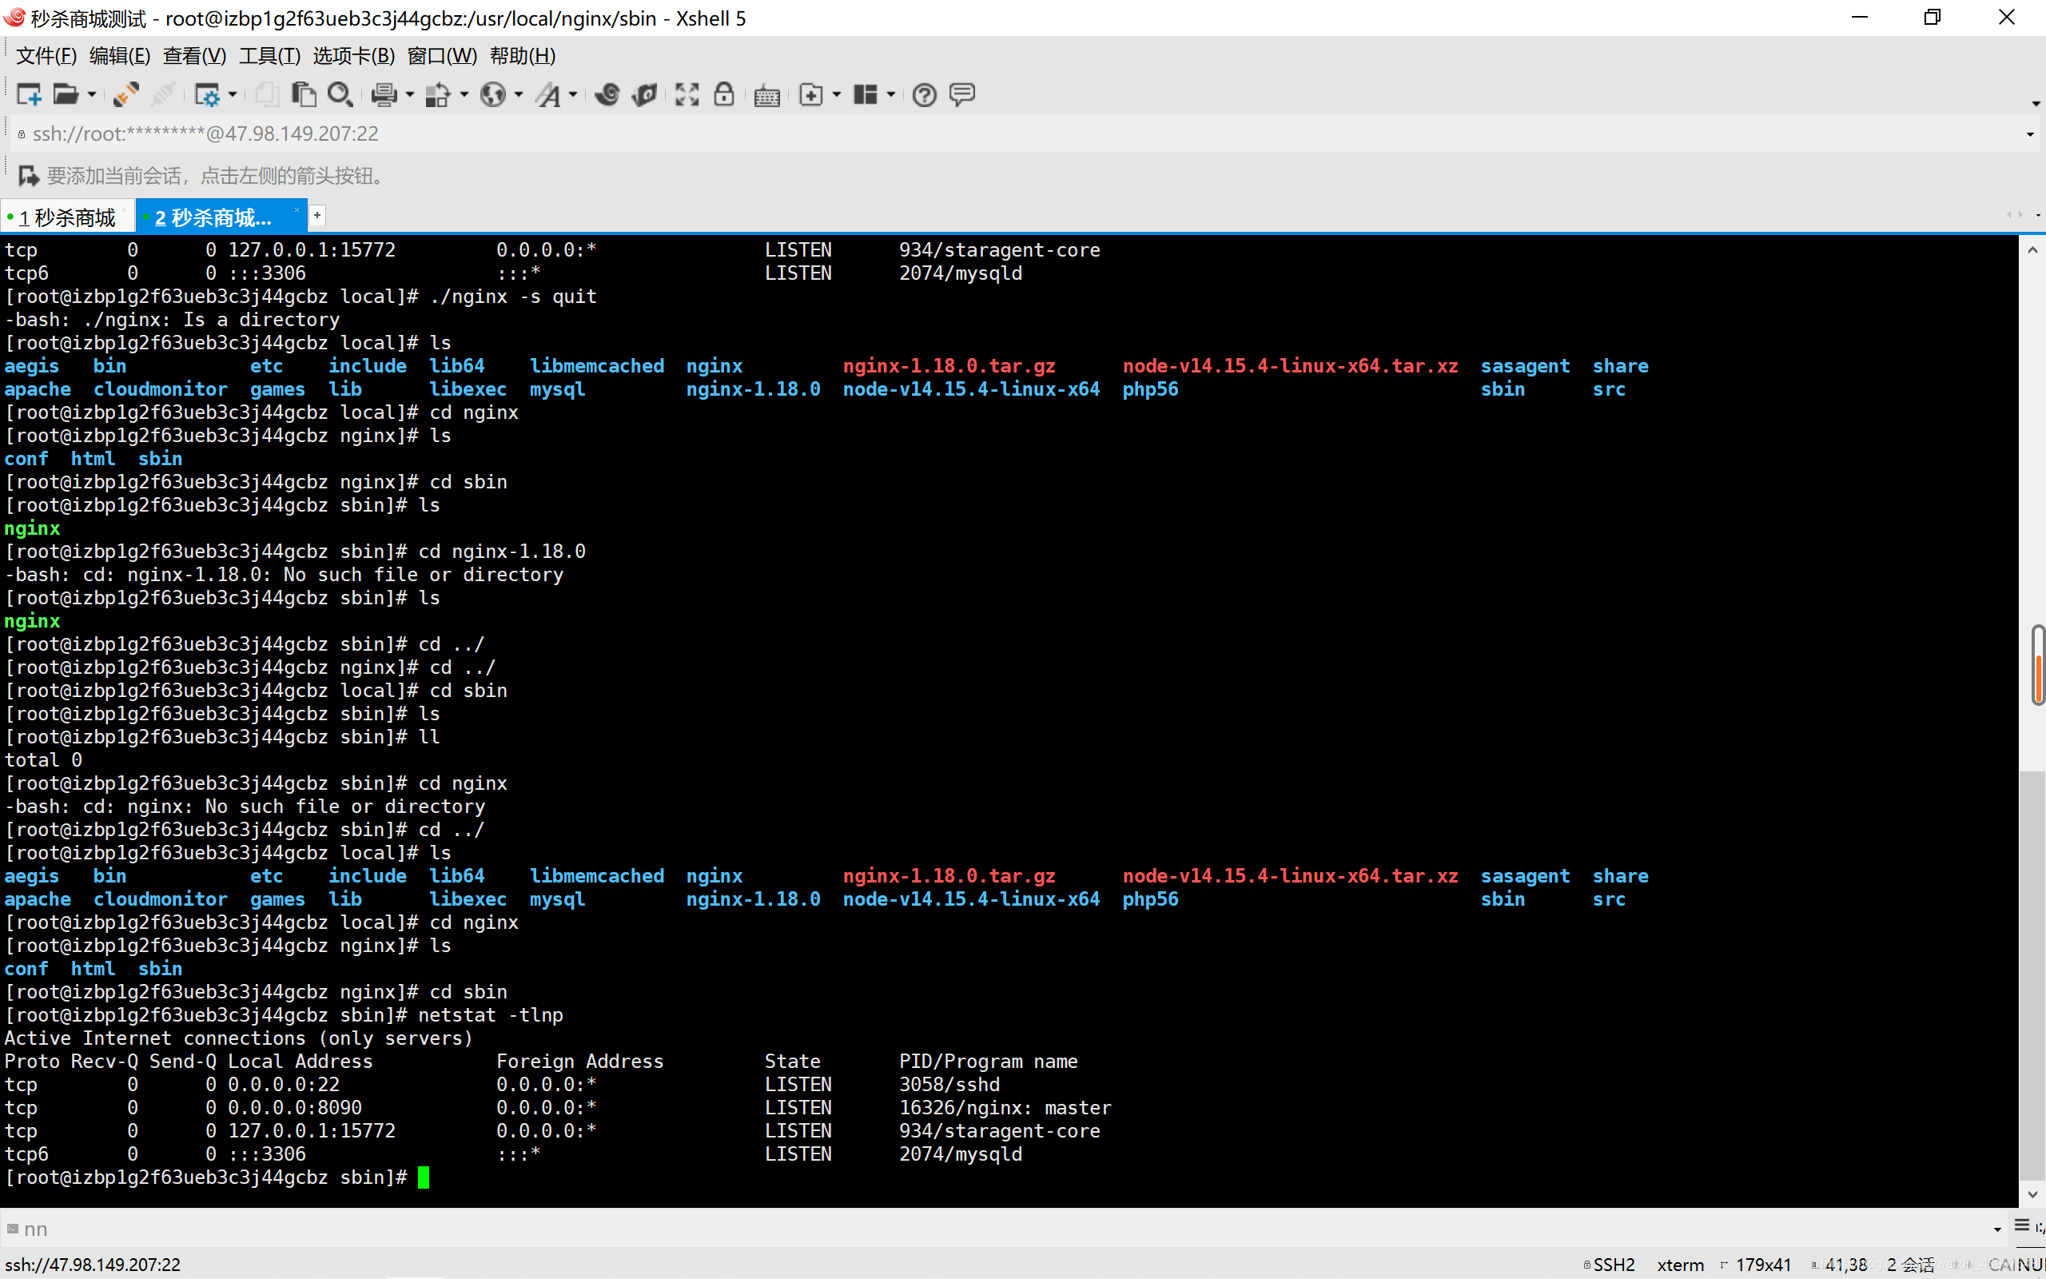This screenshot has height=1279, width=2046.
Task: Expand the print dropdown arrow
Action: point(410,95)
